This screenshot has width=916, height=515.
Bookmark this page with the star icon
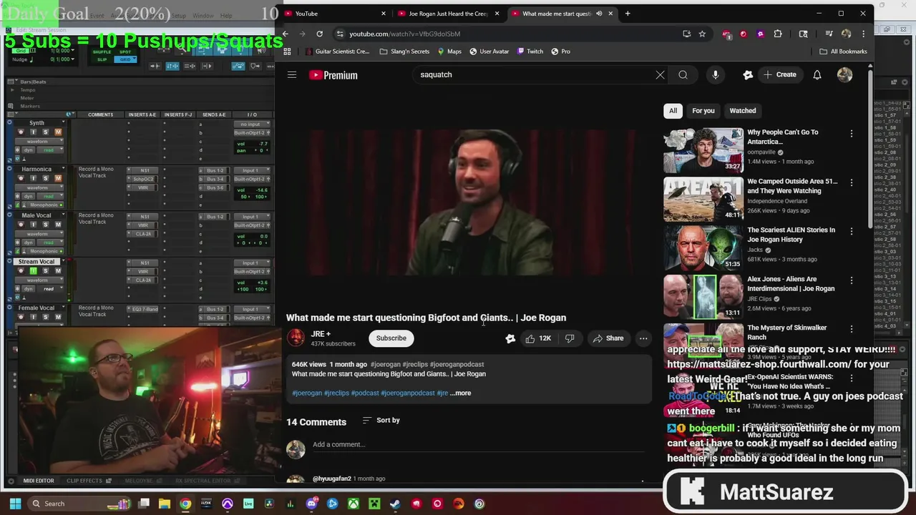click(702, 34)
